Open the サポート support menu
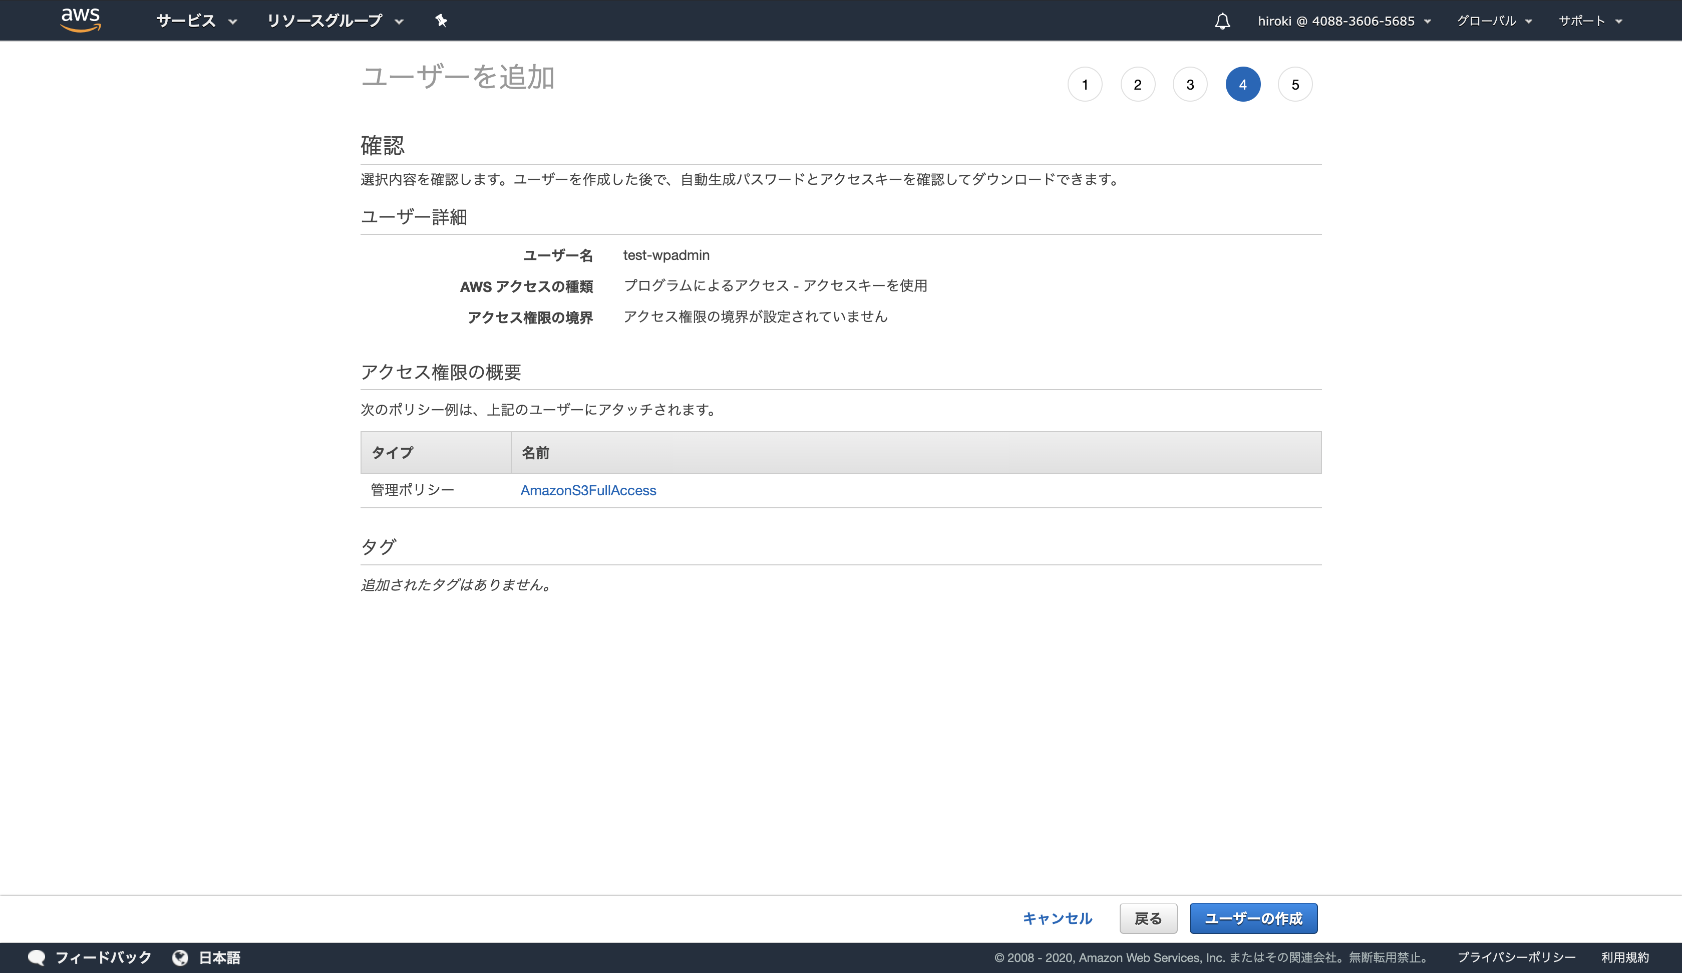The height and width of the screenshot is (973, 1682). pyautogui.click(x=1590, y=21)
